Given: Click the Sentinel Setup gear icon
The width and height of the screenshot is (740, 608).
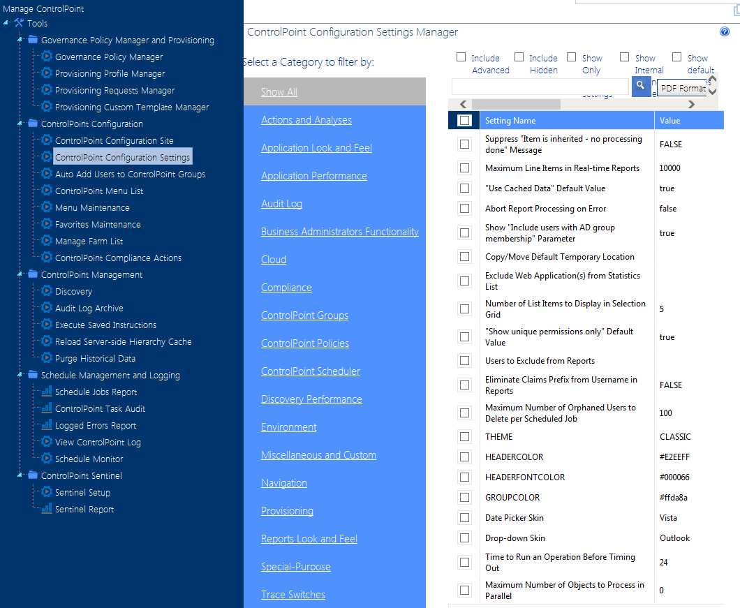Looking at the screenshot, I should [x=45, y=492].
